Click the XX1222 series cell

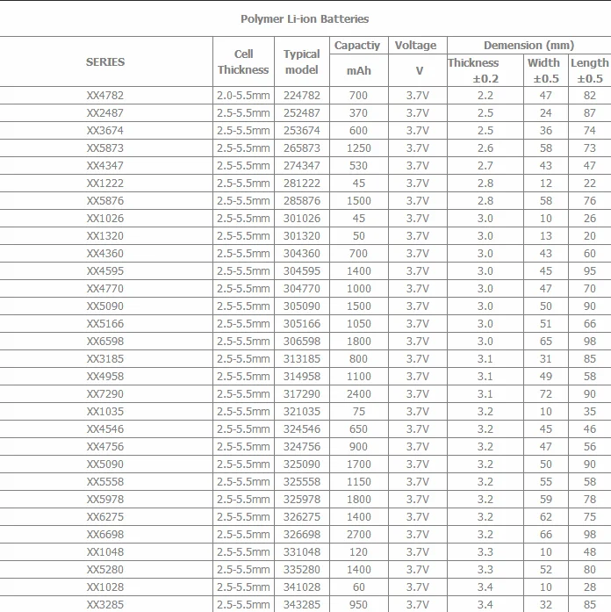105,184
